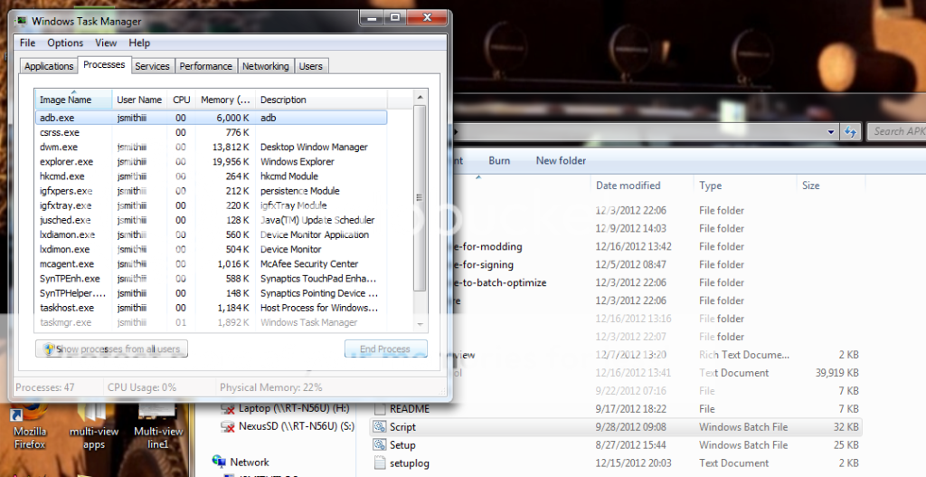Select the setuplog text document icon
Viewport: 926px width, 477px height.
(380, 463)
